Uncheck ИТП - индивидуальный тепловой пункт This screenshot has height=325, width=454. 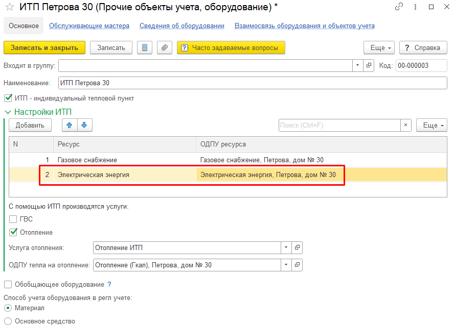(8, 98)
